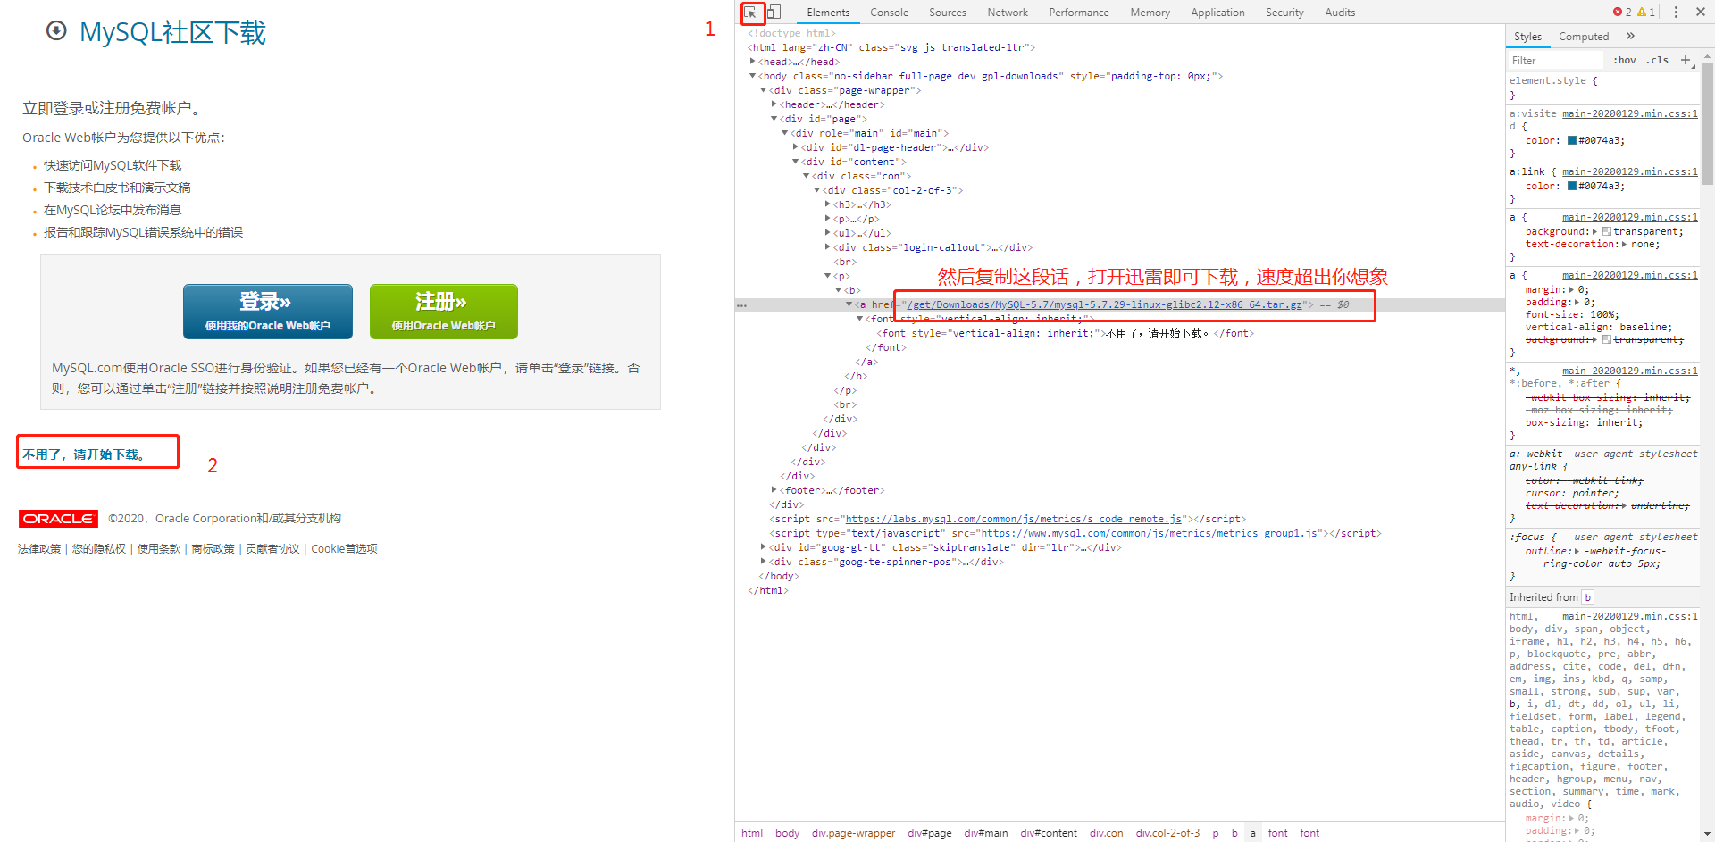Toggle element state with :hov
This screenshot has width=1715, height=842.
click(x=1625, y=61)
